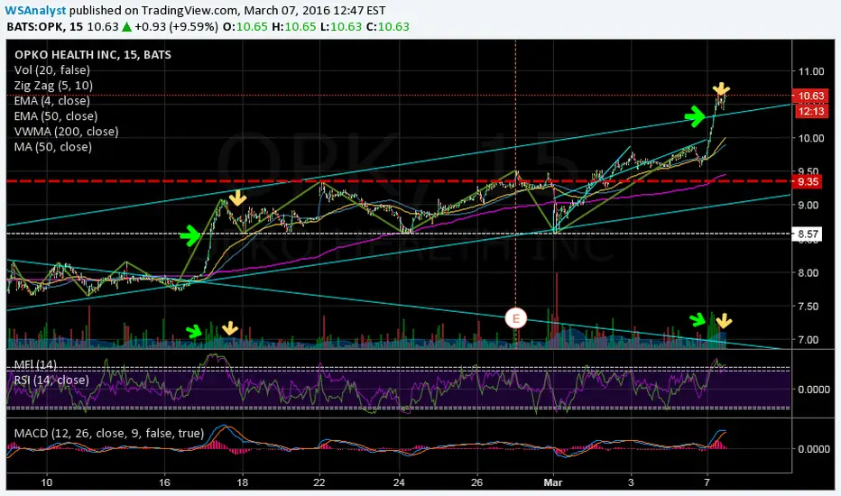Screen dimensions: 841x496
Task: Select the white 8.57 price line label
Action: 808,234
